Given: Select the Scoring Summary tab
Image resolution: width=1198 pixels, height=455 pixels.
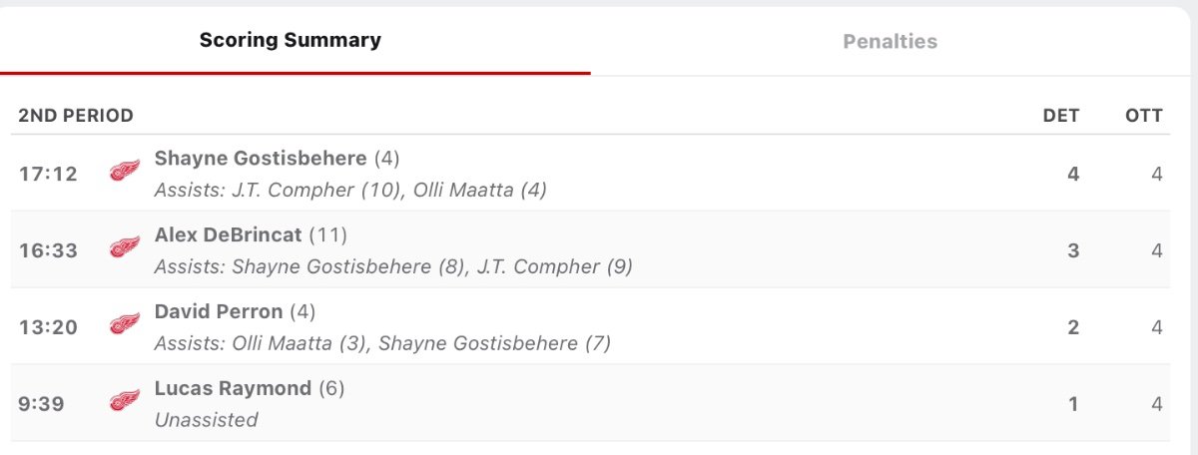Looking at the screenshot, I should [290, 41].
